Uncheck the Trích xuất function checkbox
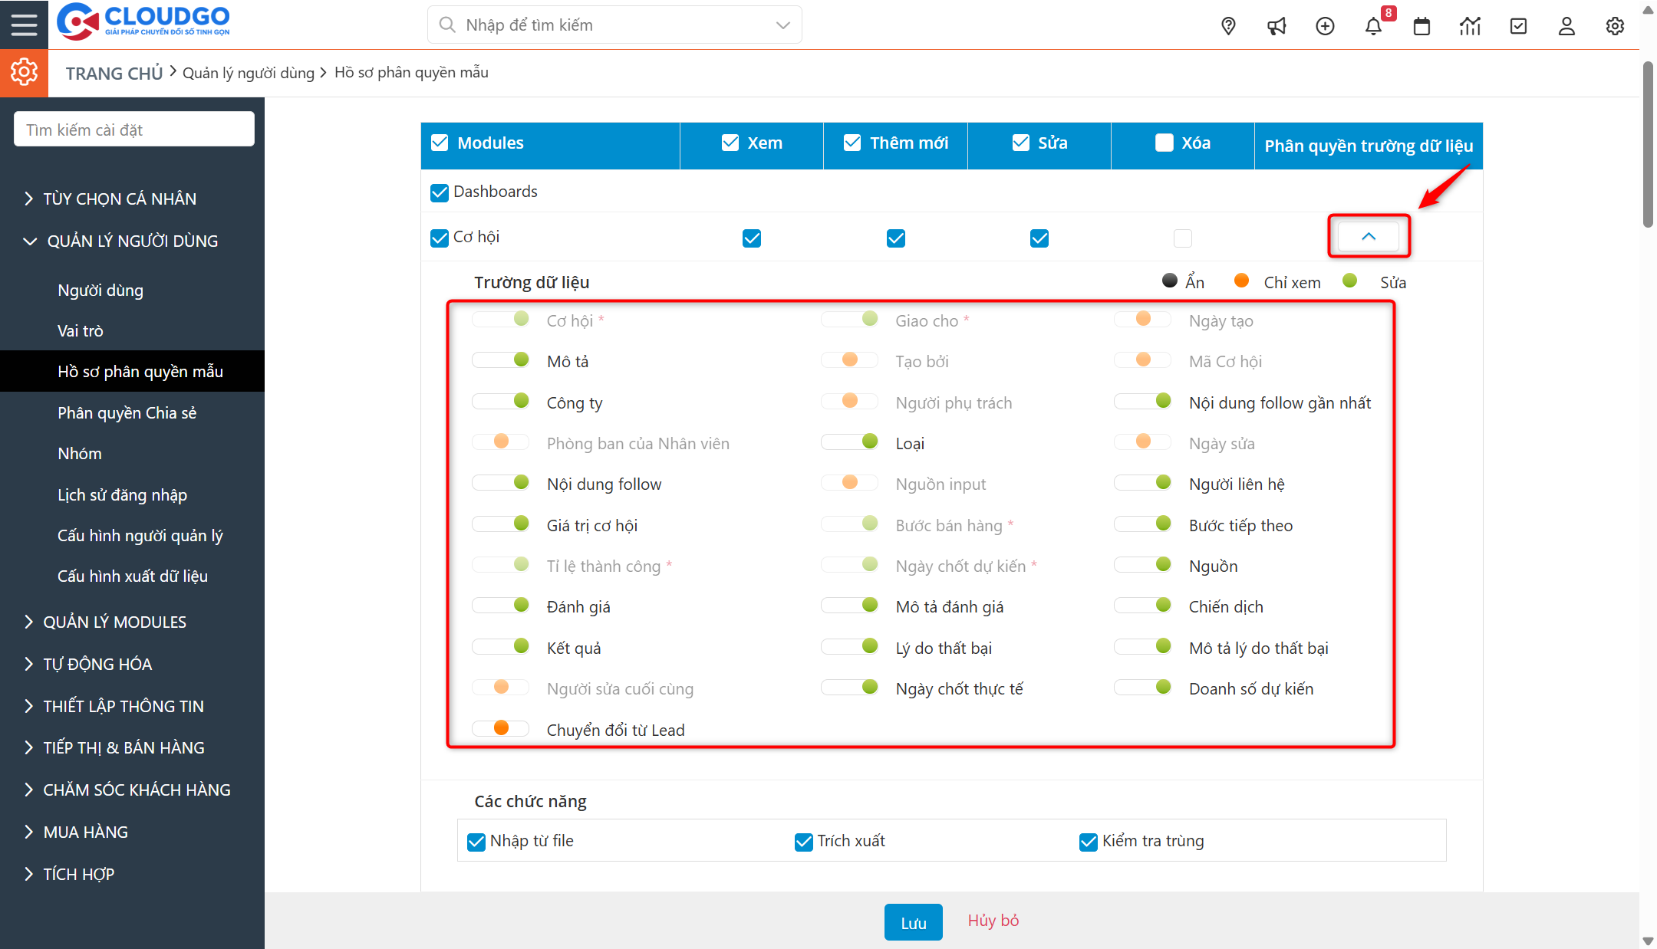Image resolution: width=1657 pixels, height=949 pixels. coord(803,842)
